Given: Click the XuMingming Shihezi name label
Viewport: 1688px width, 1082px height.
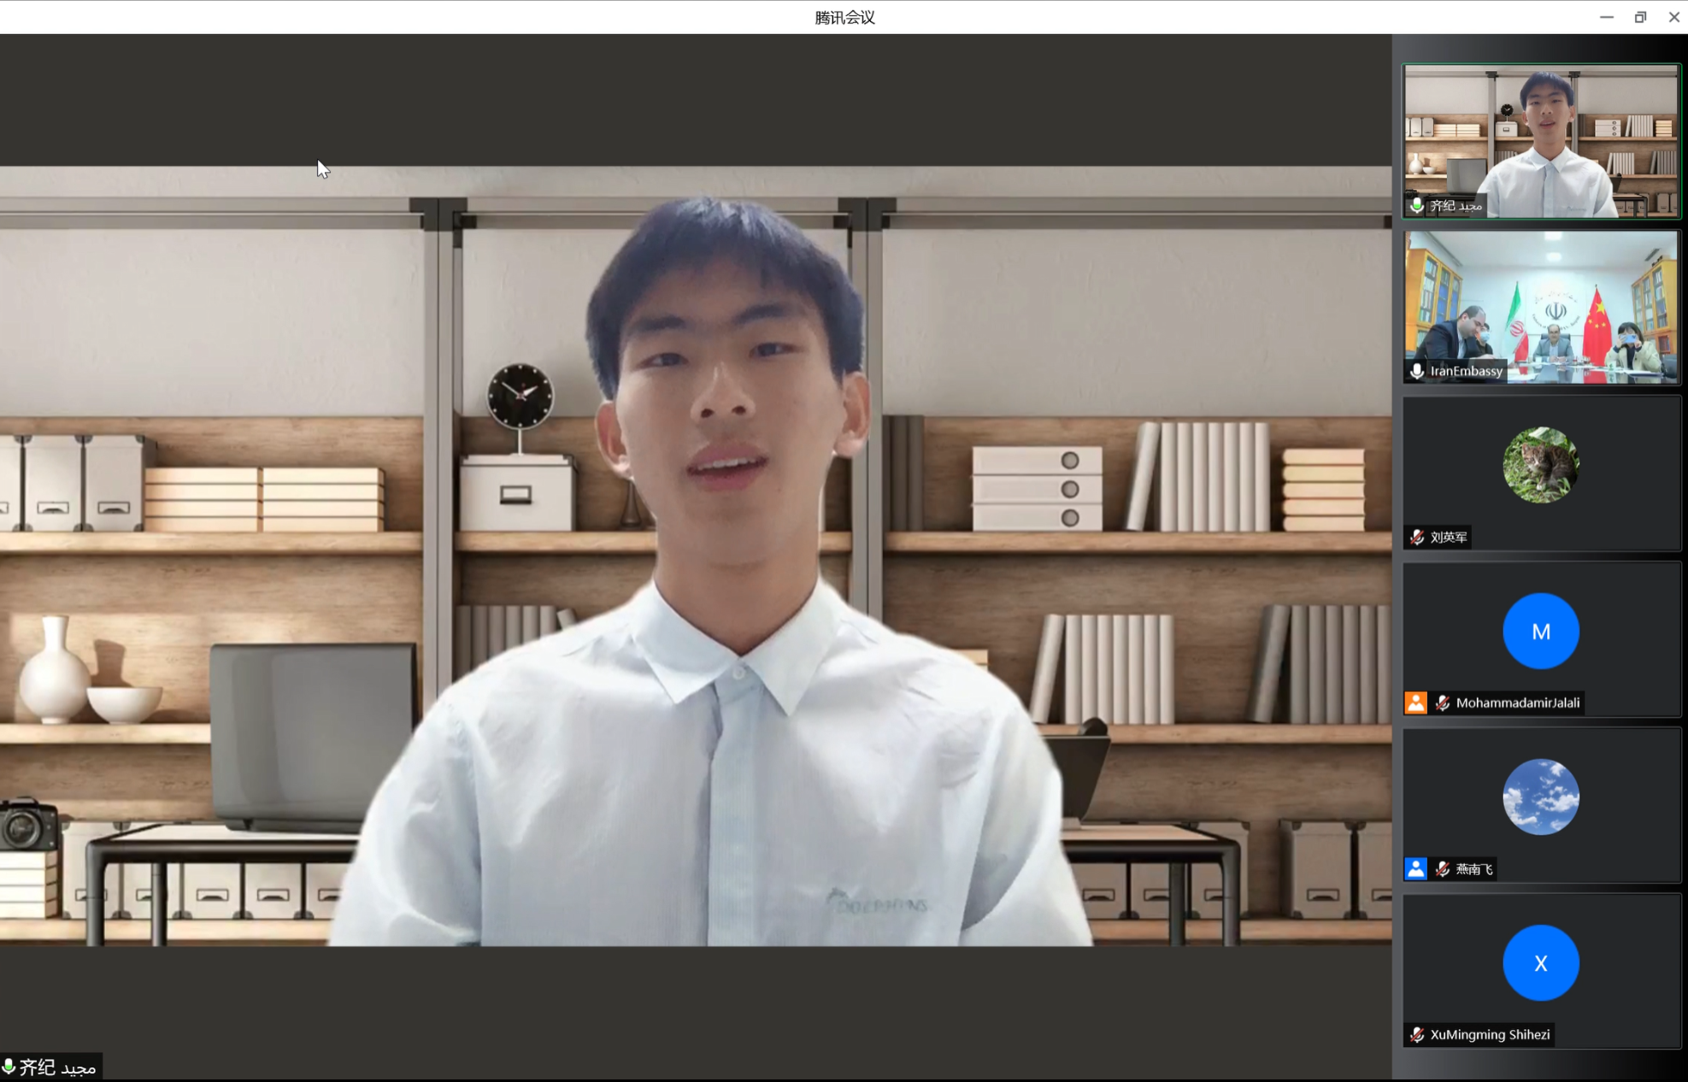Looking at the screenshot, I should pyautogui.click(x=1490, y=1034).
